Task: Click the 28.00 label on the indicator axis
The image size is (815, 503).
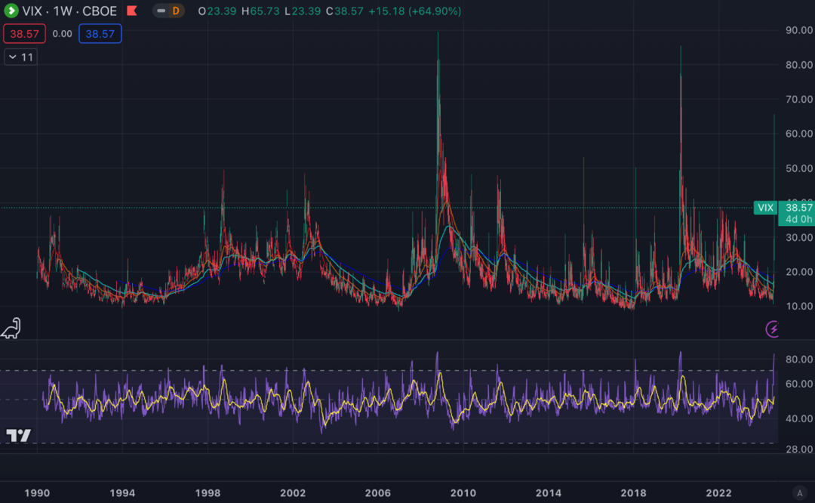Action: pyautogui.click(x=799, y=449)
